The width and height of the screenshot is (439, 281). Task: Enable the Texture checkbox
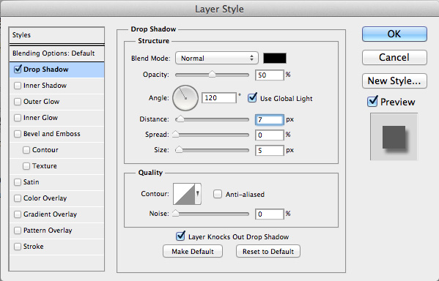pyautogui.click(x=26, y=166)
